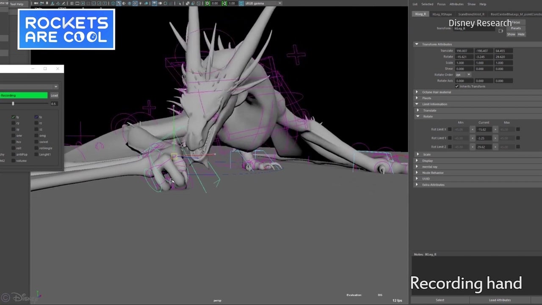
Task: Enable the antiPop checkbox
Action: [13, 154]
